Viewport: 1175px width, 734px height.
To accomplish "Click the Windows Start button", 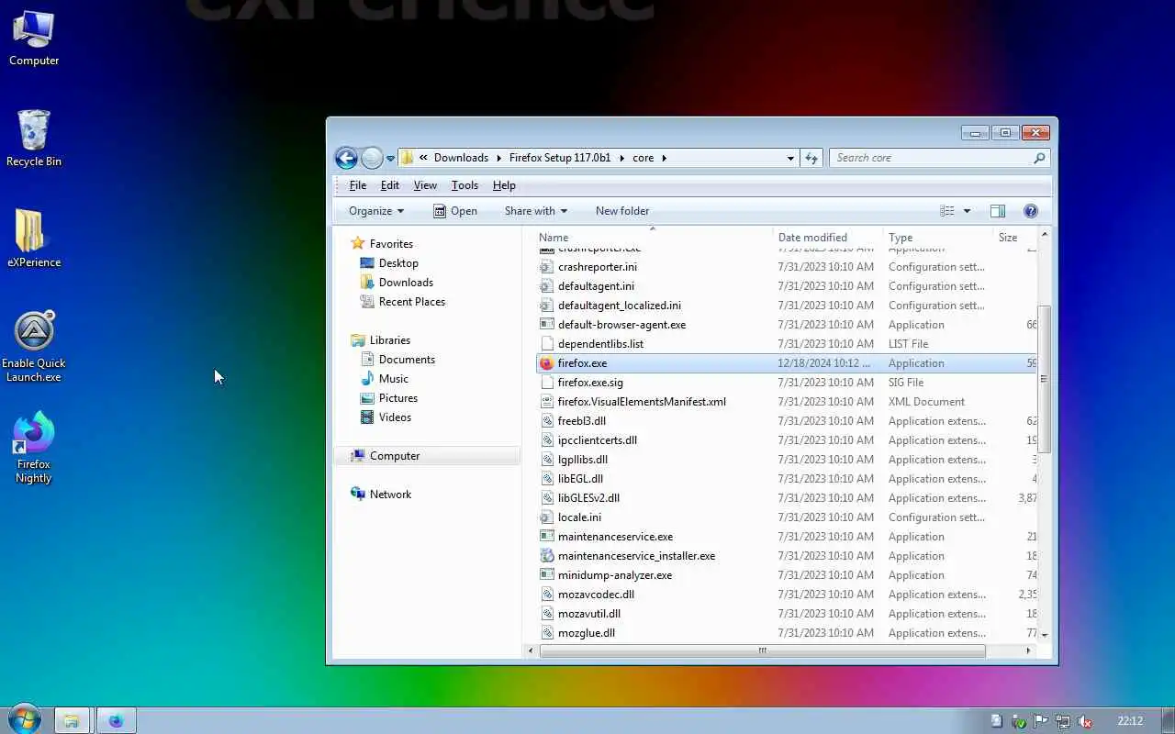I will click(x=25, y=719).
